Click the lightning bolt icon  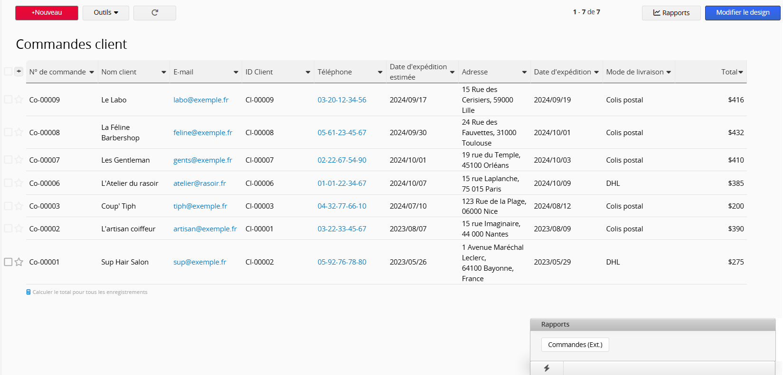pos(547,368)
